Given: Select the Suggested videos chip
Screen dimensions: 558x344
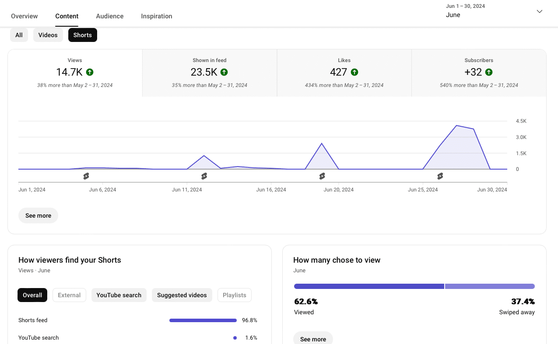Looking at the screenshot, I should click(182, 295).
